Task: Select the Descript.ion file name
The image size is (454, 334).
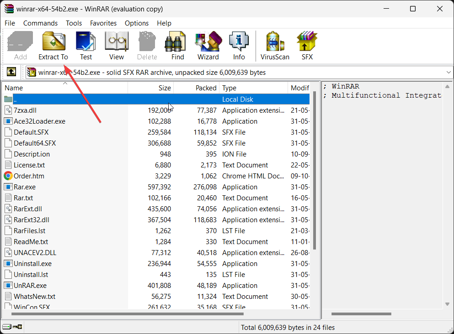Action: (32, 154)
